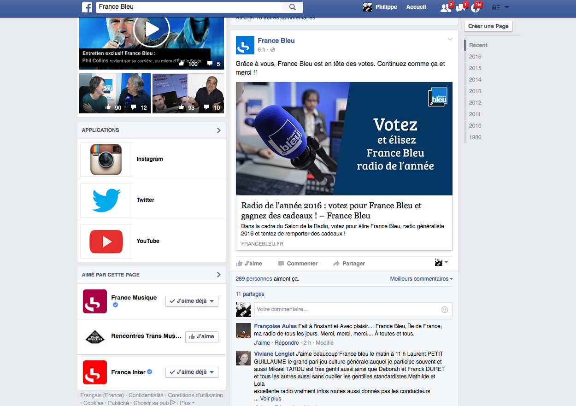Screen dimensions: 576x406
Task: Click the Créer une Page button
Action: 488,26
